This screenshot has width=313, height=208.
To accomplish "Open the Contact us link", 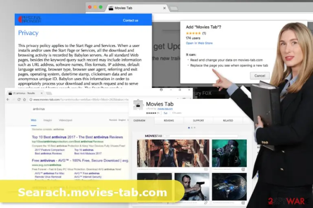I will tap(130, 20).
